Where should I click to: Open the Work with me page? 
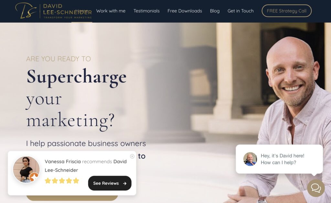(x=111, y=11)
